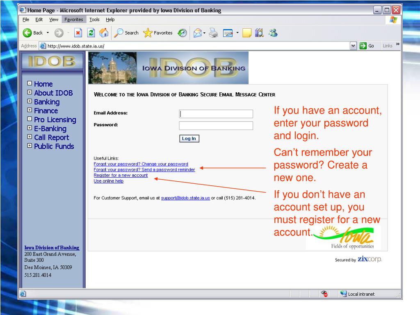Click the Iowa Division of Banking banner image
The image size is (420, 315).
click(168, 68)
